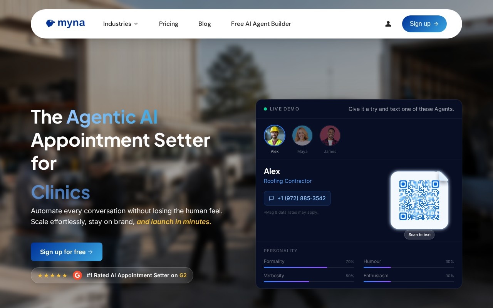
Task: Adjust the Formality slider
Action: pos(309,267)
